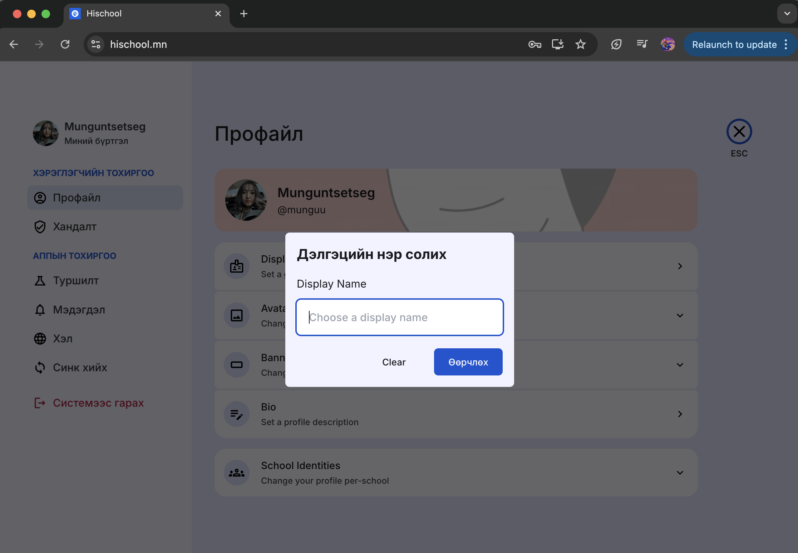
Task: Click Системээс гарах logout link
Action: click(98, 403)
